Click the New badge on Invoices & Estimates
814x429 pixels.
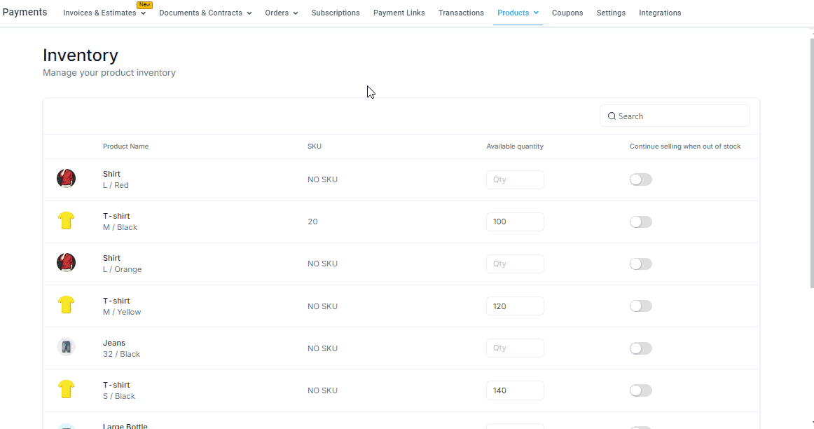[x=145, y=5]
